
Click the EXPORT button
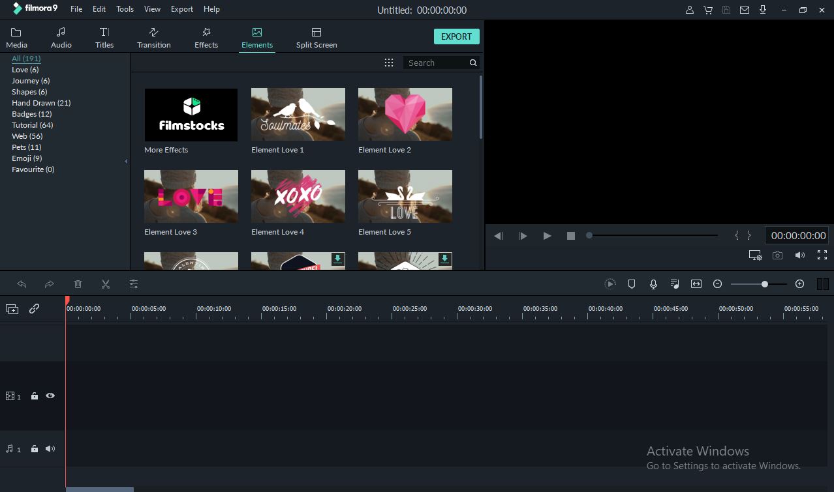tap(456, 36)
